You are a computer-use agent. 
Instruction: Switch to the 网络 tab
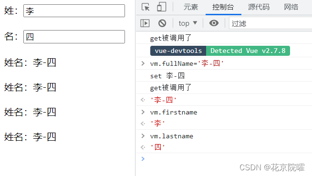pyautogui.click(x=291, y=7)
